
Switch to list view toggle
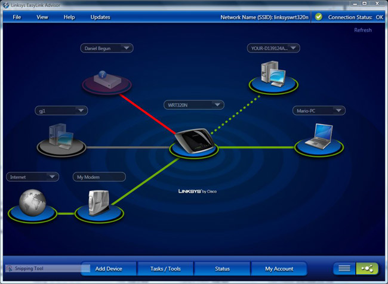click(344, 268)
